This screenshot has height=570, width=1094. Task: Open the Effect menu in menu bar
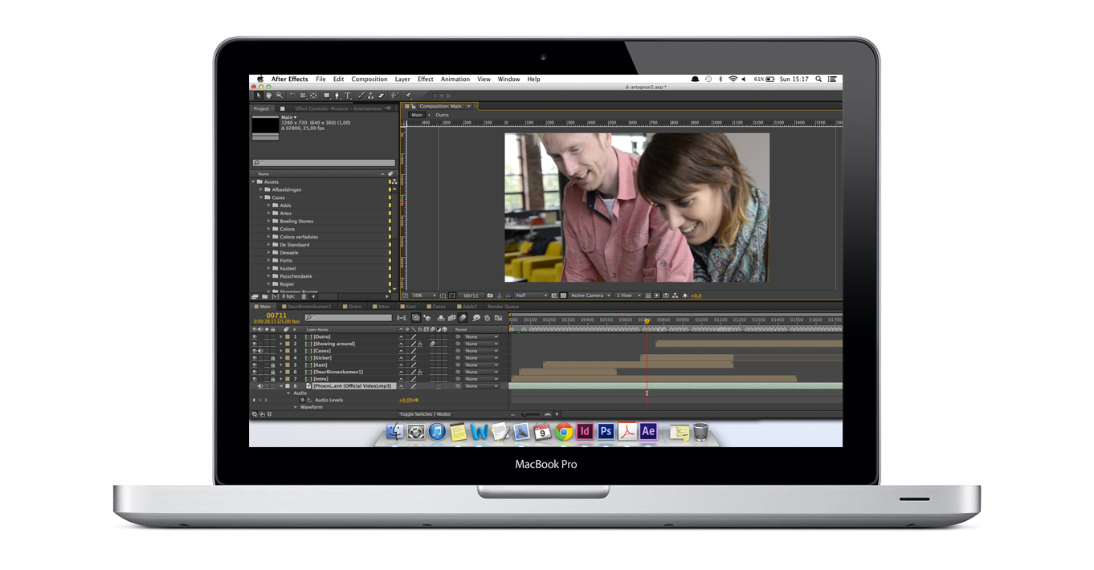tap(426, 79)
